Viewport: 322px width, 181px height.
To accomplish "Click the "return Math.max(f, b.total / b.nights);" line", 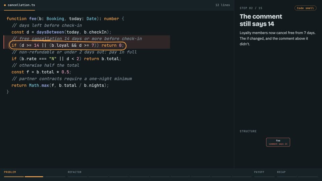I will pos(60,85).
